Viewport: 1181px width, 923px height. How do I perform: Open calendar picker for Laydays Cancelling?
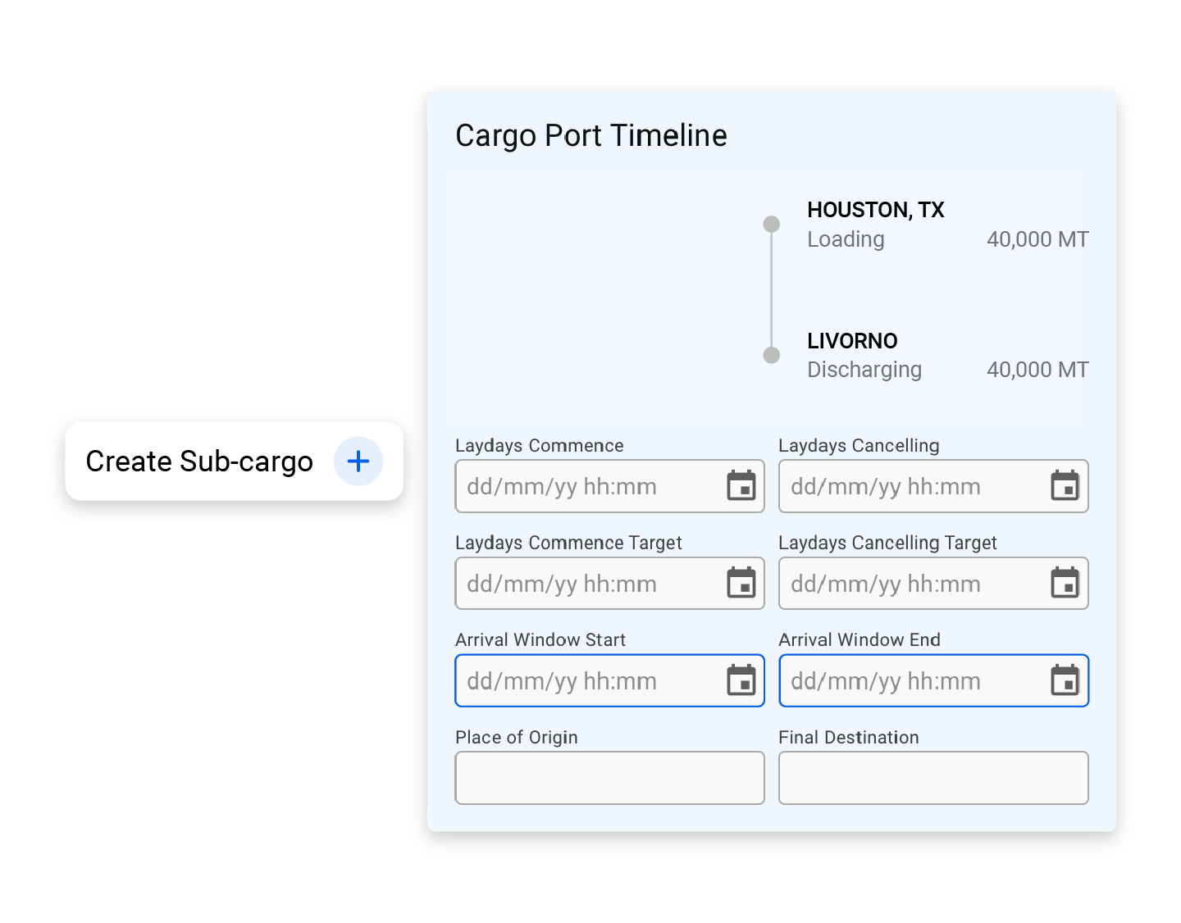[1065, 486]
